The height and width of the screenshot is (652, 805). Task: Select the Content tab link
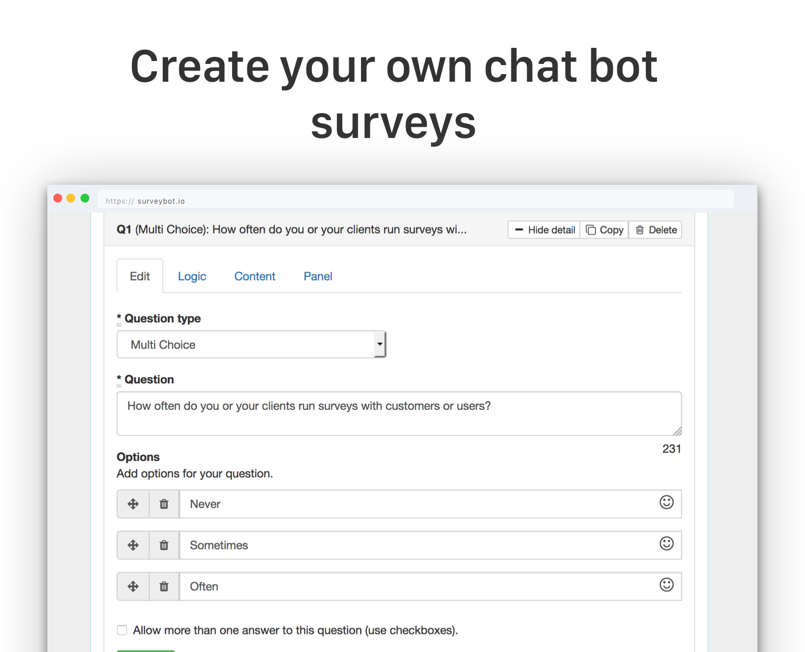pos(255,276)
